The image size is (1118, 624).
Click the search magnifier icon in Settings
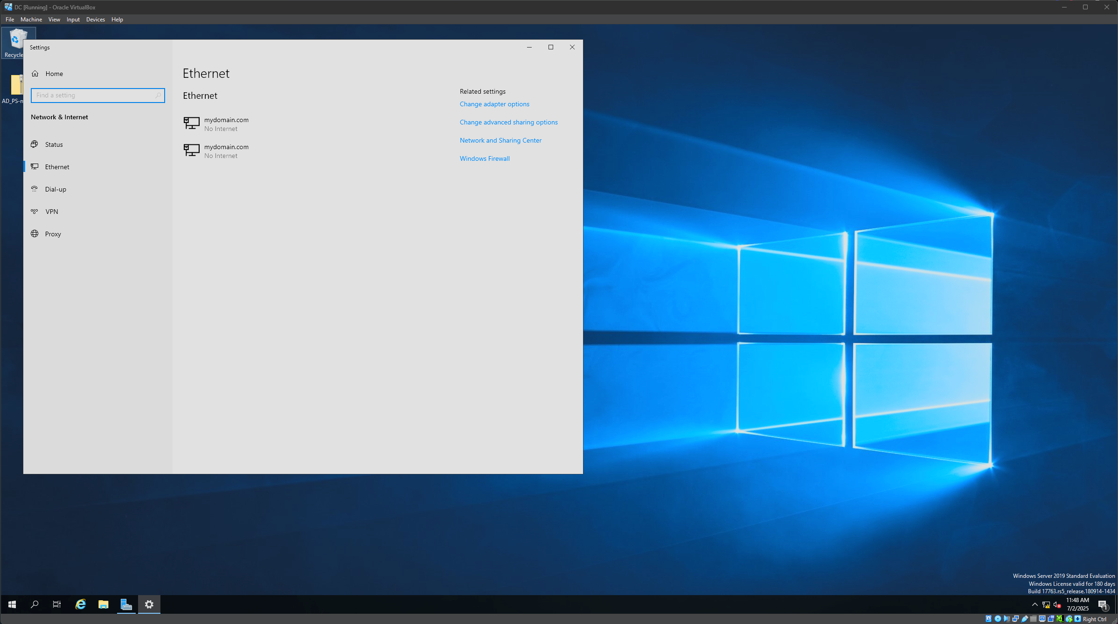click(x=158, y=95)
